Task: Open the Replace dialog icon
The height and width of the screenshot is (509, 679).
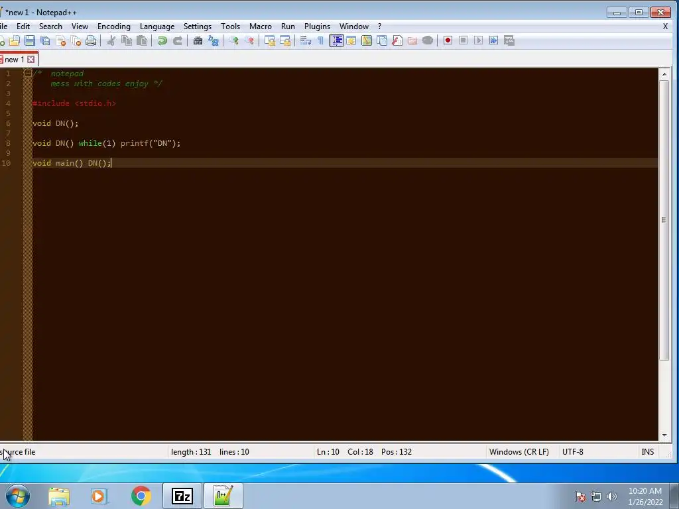Action: pyautogui.click(x=214, y=40)
